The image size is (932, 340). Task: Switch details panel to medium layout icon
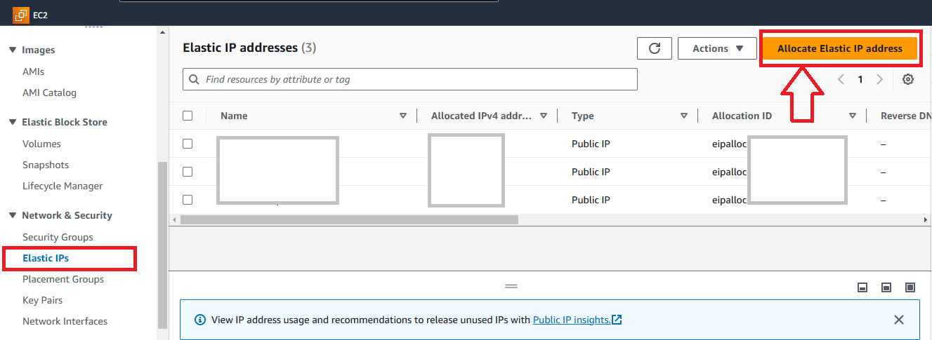click(x=886, y=287)
